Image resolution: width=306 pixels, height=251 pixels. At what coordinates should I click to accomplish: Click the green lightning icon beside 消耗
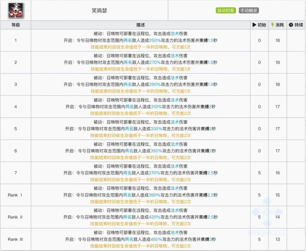point(273,25)
